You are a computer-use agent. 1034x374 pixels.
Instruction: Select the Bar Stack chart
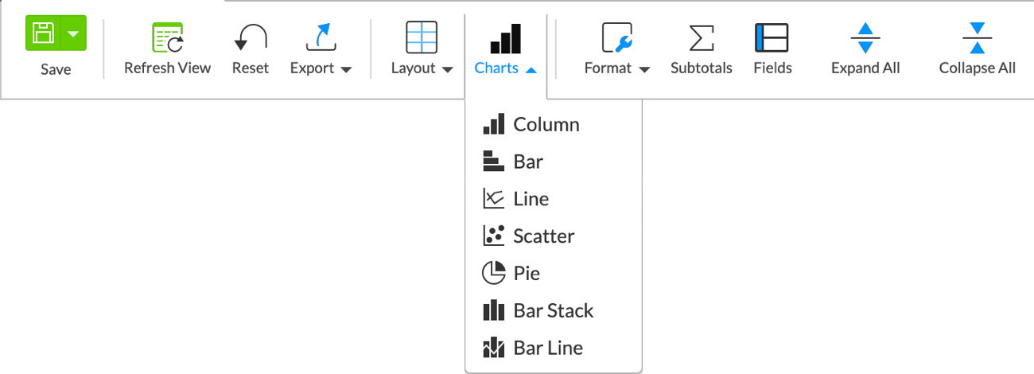[x=553, y=310]
